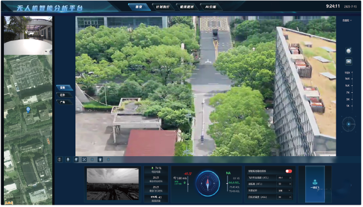Open the grayscale infrared camera thumbnail
This screenshot has height=207, width=363.
click(113, 184)
